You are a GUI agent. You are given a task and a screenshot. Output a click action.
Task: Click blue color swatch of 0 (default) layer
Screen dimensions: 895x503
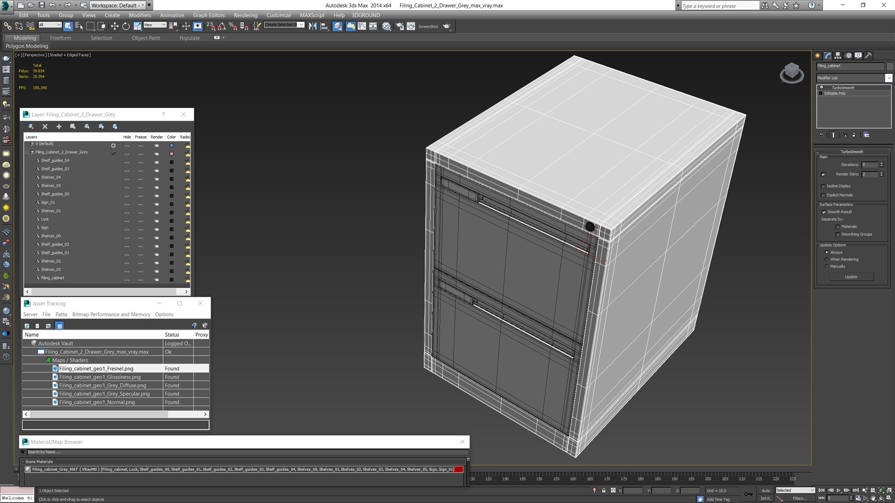click(x=172, y=145)
